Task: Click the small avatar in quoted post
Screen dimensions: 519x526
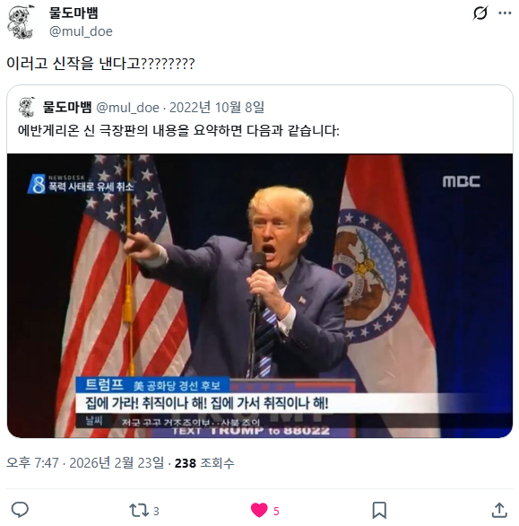Action: click(x=27, y=107)
